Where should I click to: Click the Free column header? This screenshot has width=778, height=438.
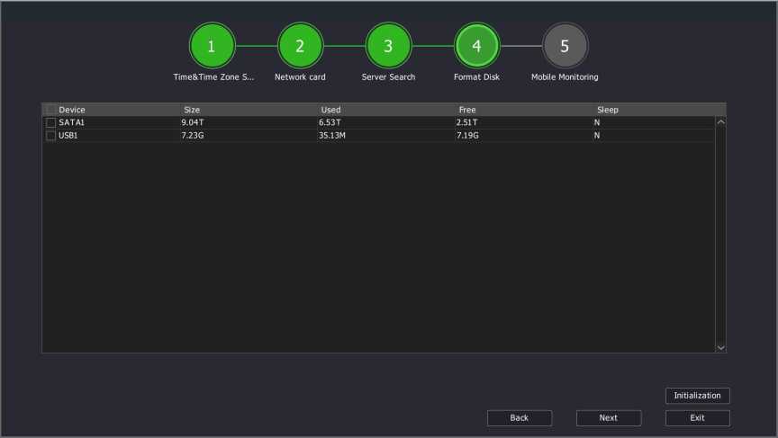coord(467,110)
